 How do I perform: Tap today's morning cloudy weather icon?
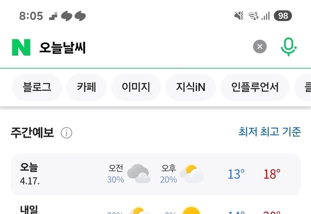point(138,174)
